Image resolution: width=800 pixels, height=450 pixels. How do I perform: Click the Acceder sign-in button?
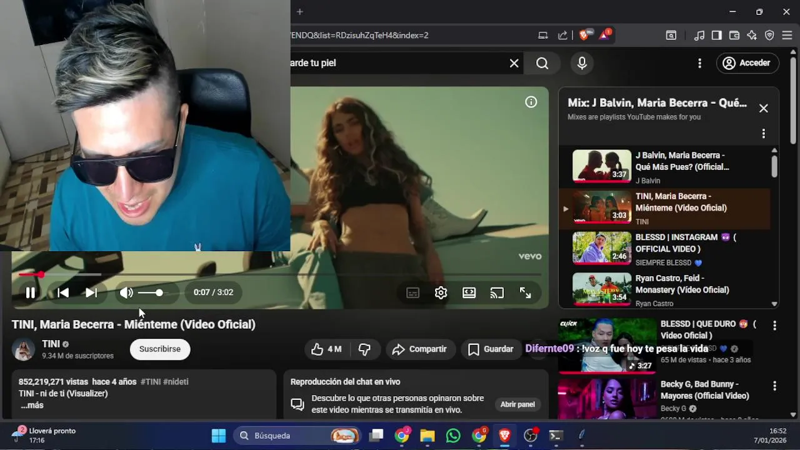point(747,63)
